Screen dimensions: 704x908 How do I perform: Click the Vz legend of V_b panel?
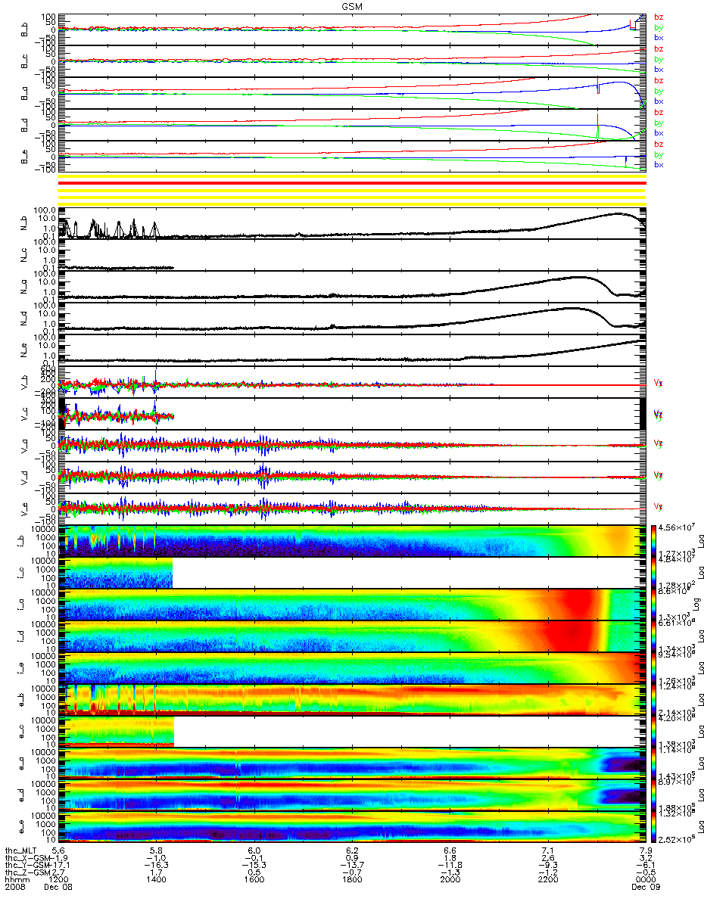(x=659, y=383)
